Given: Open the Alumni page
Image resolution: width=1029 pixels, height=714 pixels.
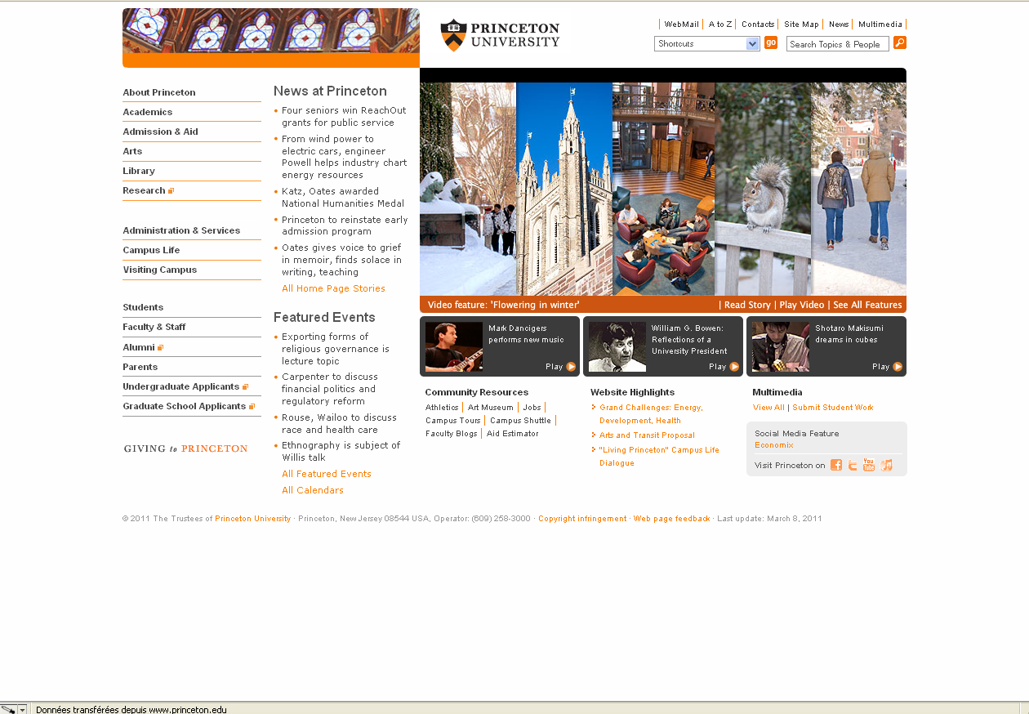Looking at the screenshot, I should pos(139,347).
